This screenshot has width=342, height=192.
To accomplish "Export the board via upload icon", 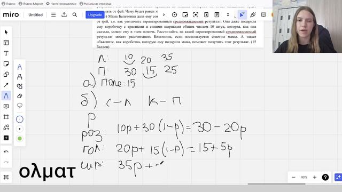I will (x=64, y=15).
